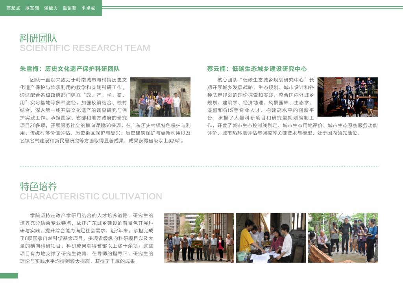The image size is (403, 285).
Task: Click the dotted horizontal divider line
Action: tap(199, 166)
